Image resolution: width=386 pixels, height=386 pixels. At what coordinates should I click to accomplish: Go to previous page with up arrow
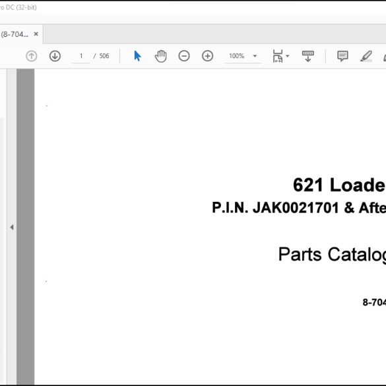[31, 56]
